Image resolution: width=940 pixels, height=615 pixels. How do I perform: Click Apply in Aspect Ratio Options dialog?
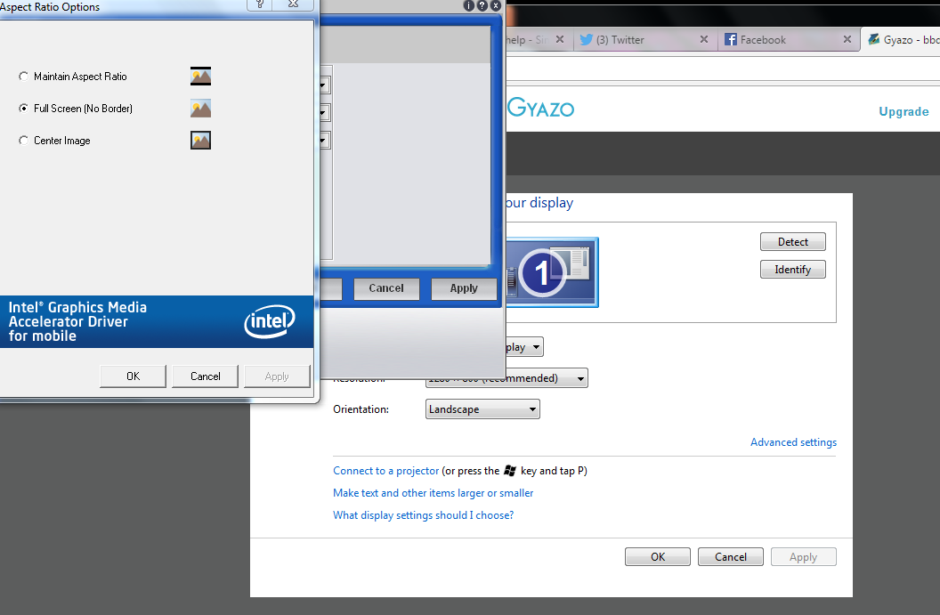coord(277,376)
